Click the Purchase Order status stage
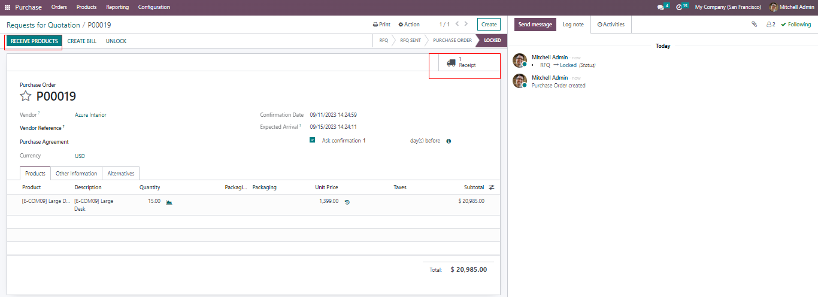Screen dimensions: 818x297 click(452, 41)
